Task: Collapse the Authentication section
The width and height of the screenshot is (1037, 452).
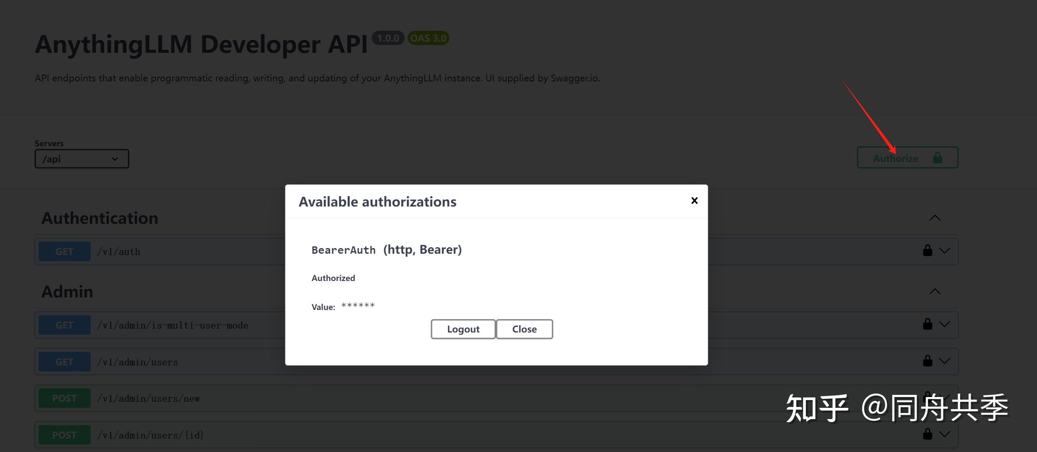Action: (935, 218)
